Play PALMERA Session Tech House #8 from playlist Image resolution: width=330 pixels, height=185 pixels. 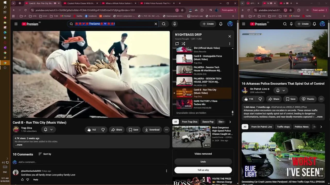pyautogui.click(x=204, y=70)
